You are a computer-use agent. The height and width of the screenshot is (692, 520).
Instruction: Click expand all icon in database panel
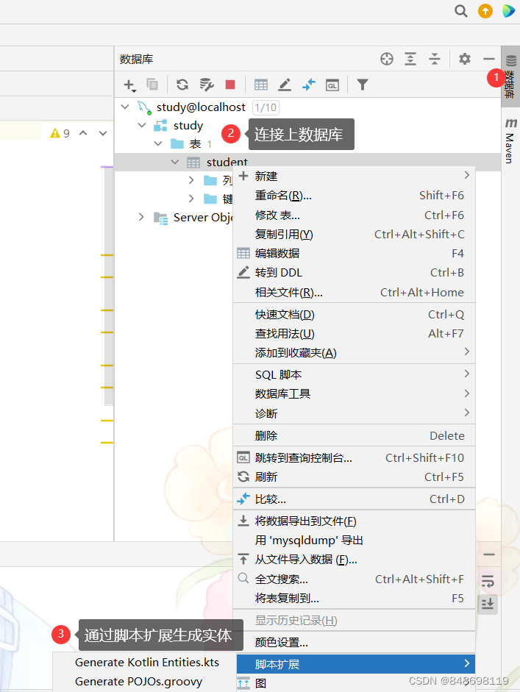tap(410, 59)
